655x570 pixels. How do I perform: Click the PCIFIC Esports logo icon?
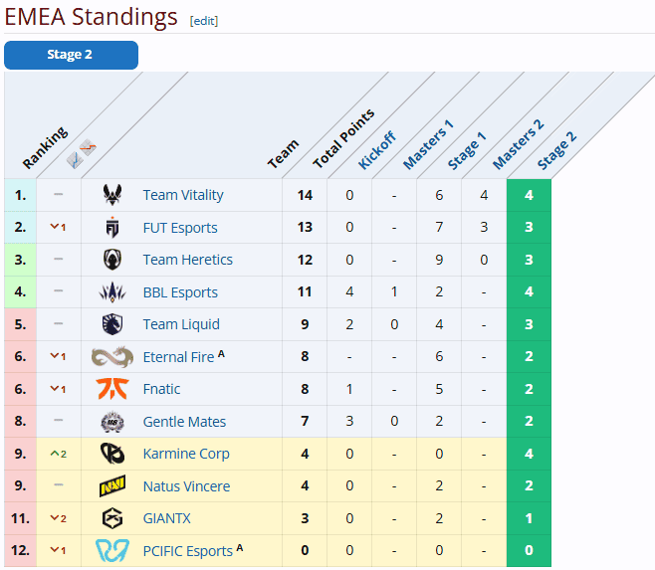[112, 550]
